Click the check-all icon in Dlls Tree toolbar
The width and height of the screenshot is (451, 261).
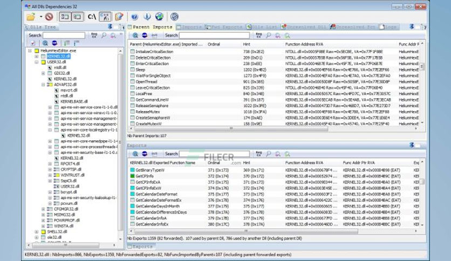(x=33, y=43)
